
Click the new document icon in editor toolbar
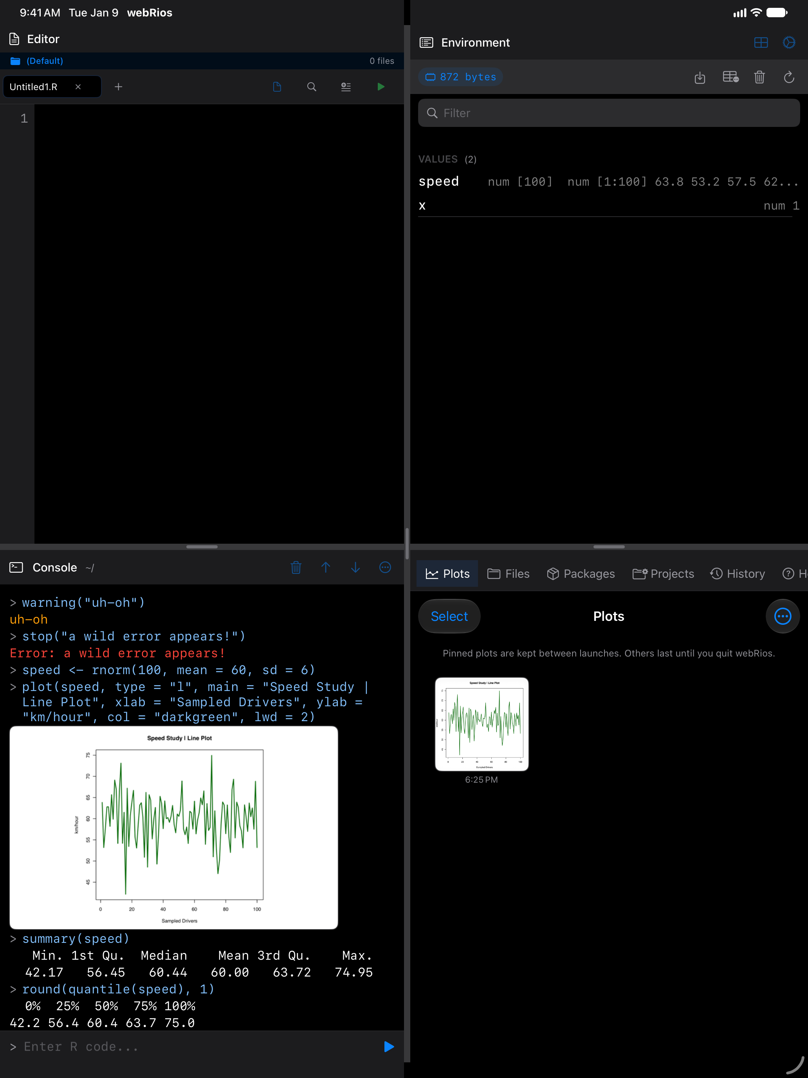(277, 87)
